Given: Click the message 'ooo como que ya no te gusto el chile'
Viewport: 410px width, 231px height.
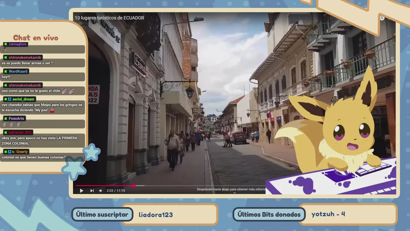Looking at the screenshot, I should click(x=31, y=91).
